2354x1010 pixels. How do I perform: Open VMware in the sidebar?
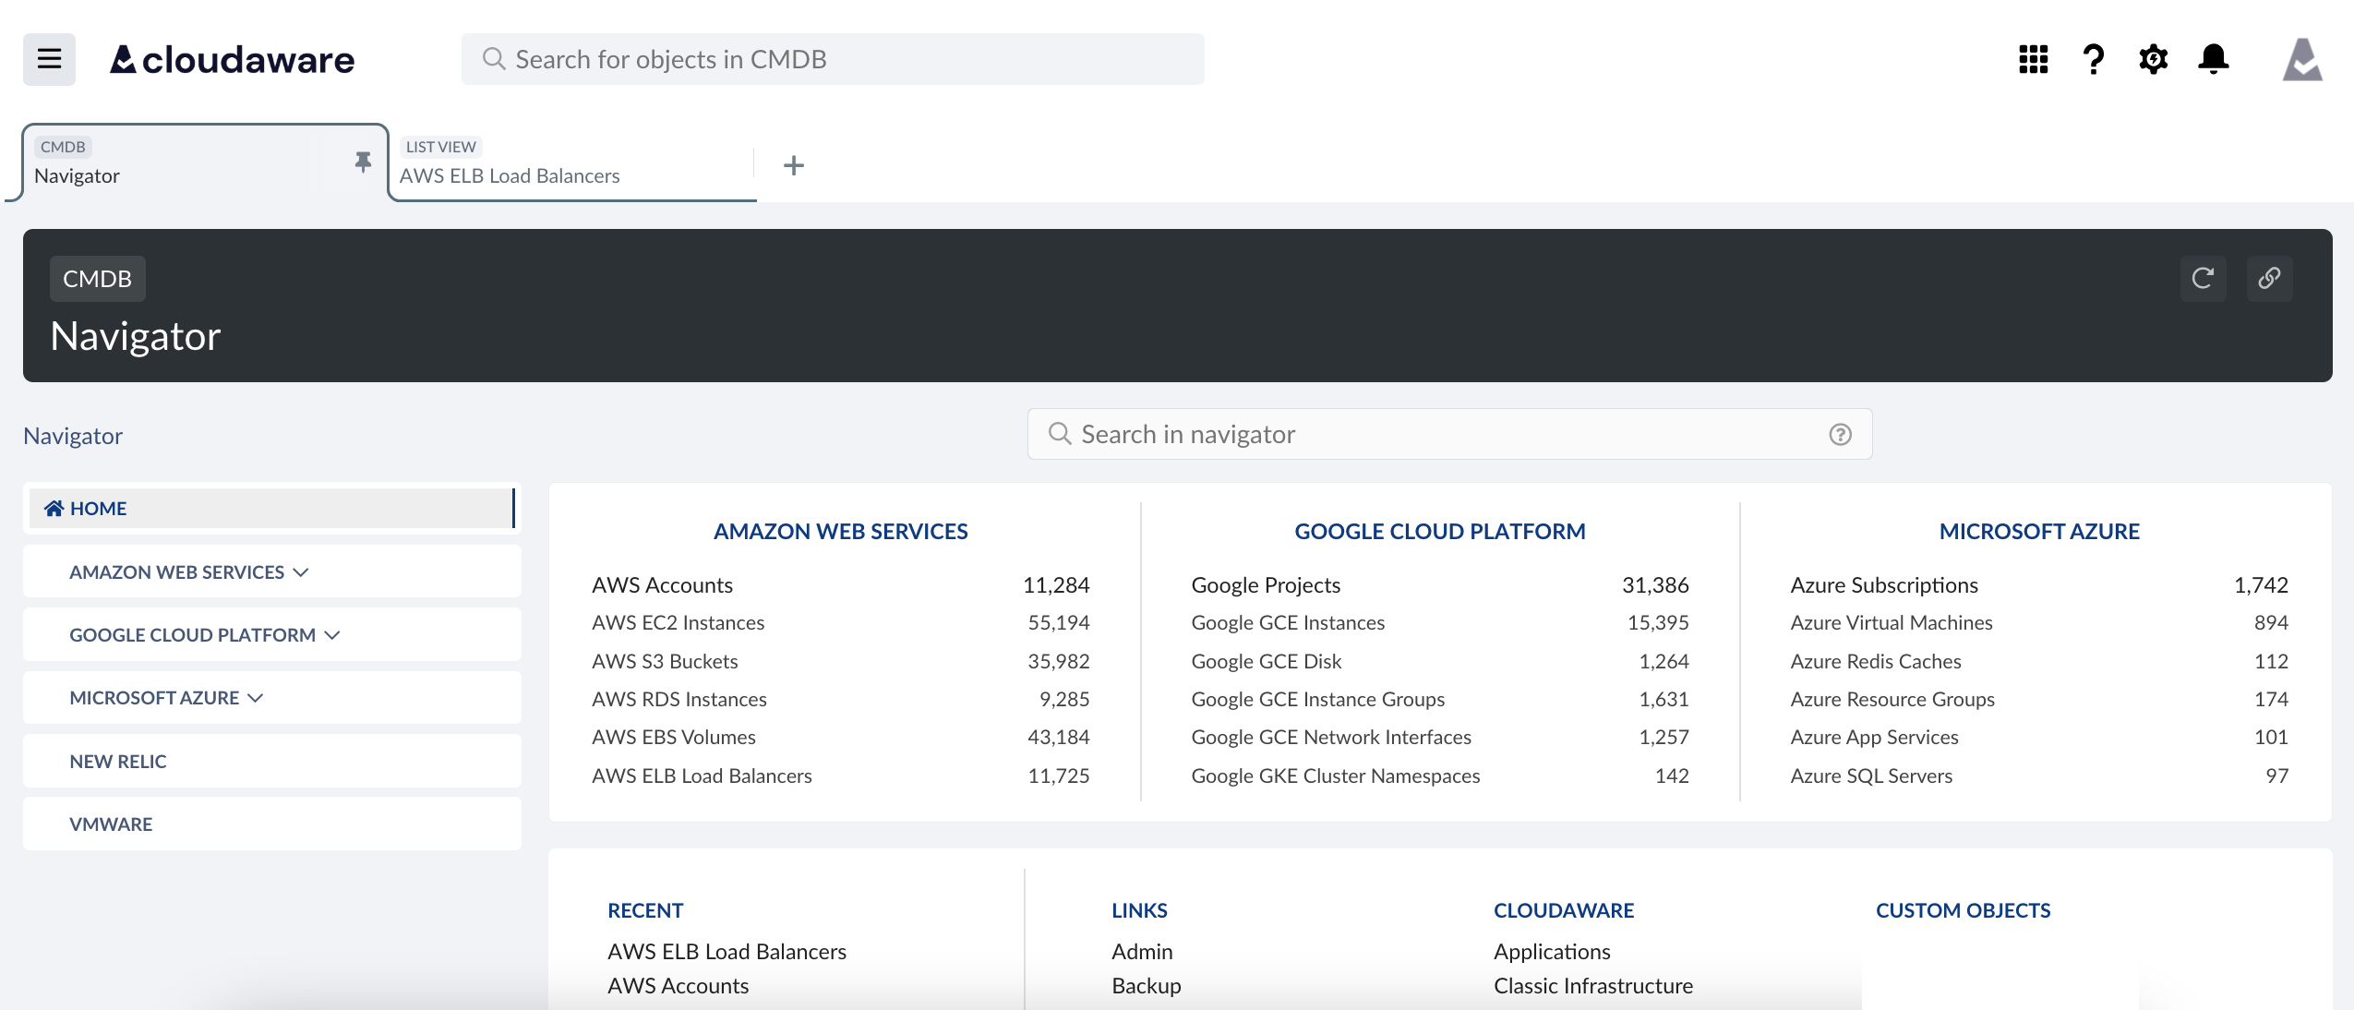click(271, 824)
